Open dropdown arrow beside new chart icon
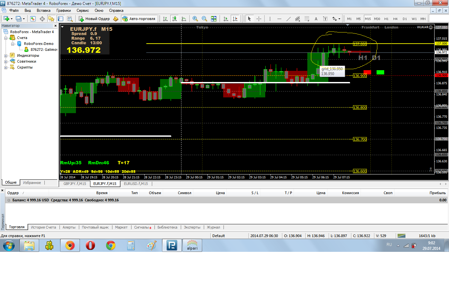This screenshot has height=303, width=449. tap(12, 19)
